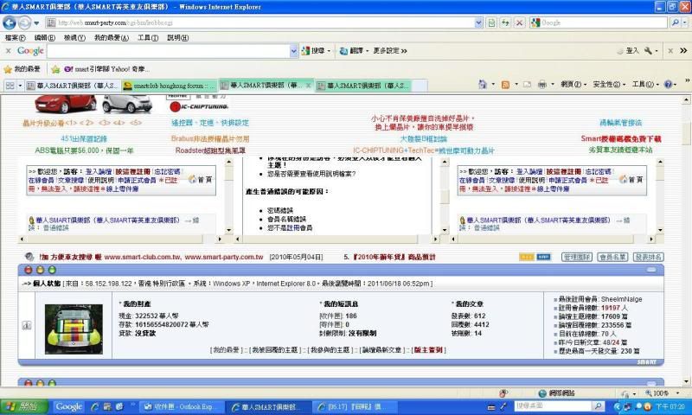
Task: Open the 檔案(F) menu
Action: pos(15,38)
